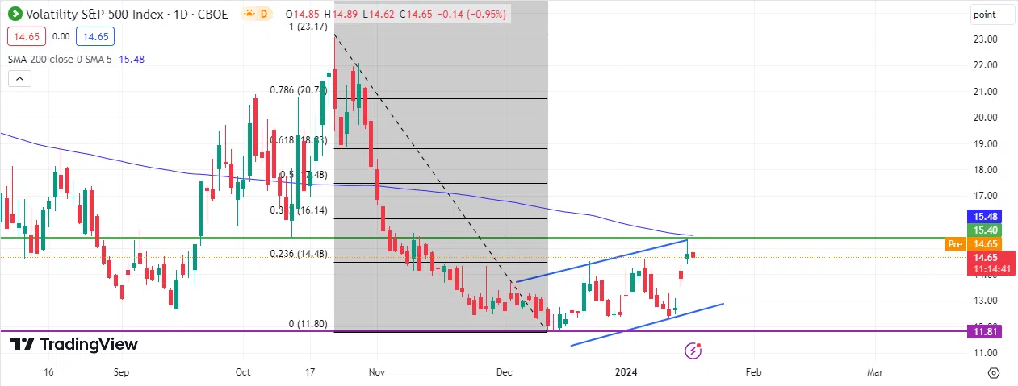Click the blue 14.65 buy button
Image resolution: width=1018 pixels, height=386 pixels.
95,36
